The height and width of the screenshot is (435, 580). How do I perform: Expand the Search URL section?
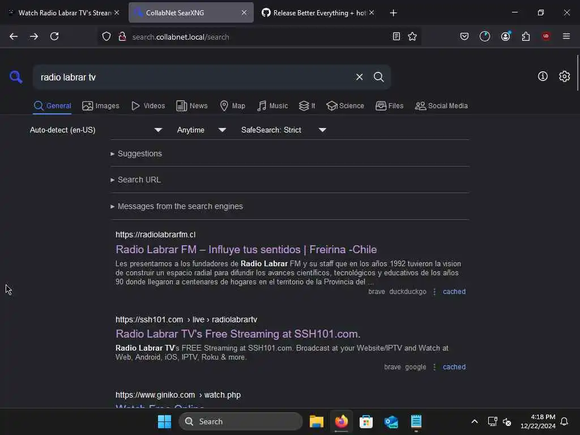(x=136, y=180)
